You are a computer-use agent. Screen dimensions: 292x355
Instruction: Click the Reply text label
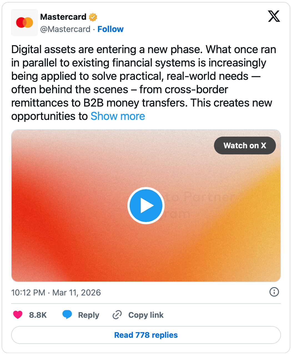(89, 315)
